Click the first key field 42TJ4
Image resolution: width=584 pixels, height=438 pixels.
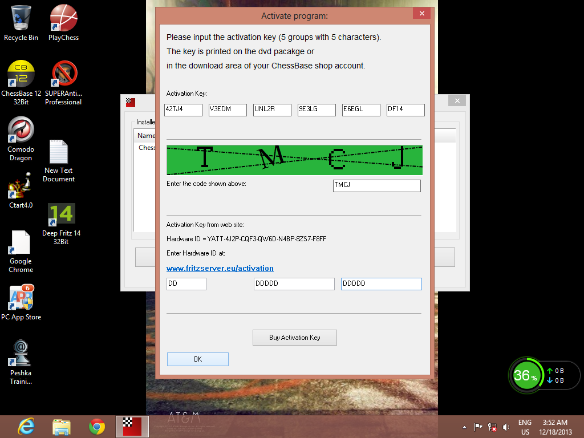(x=183, y=109)
